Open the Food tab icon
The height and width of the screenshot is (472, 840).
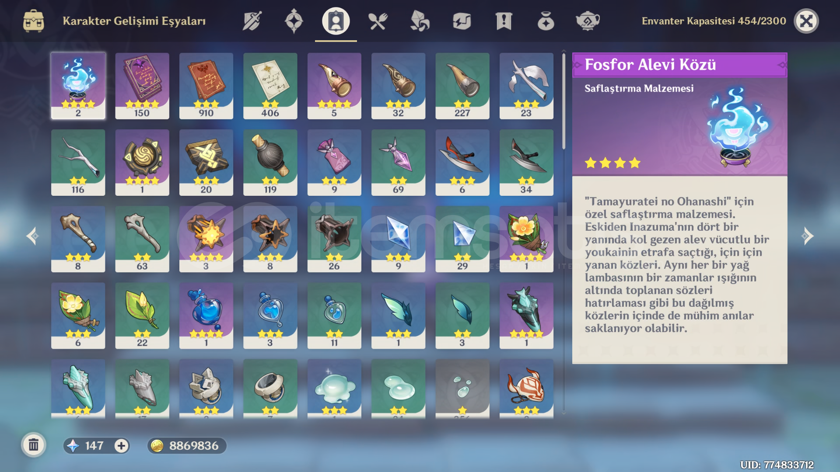pos(378,21)
